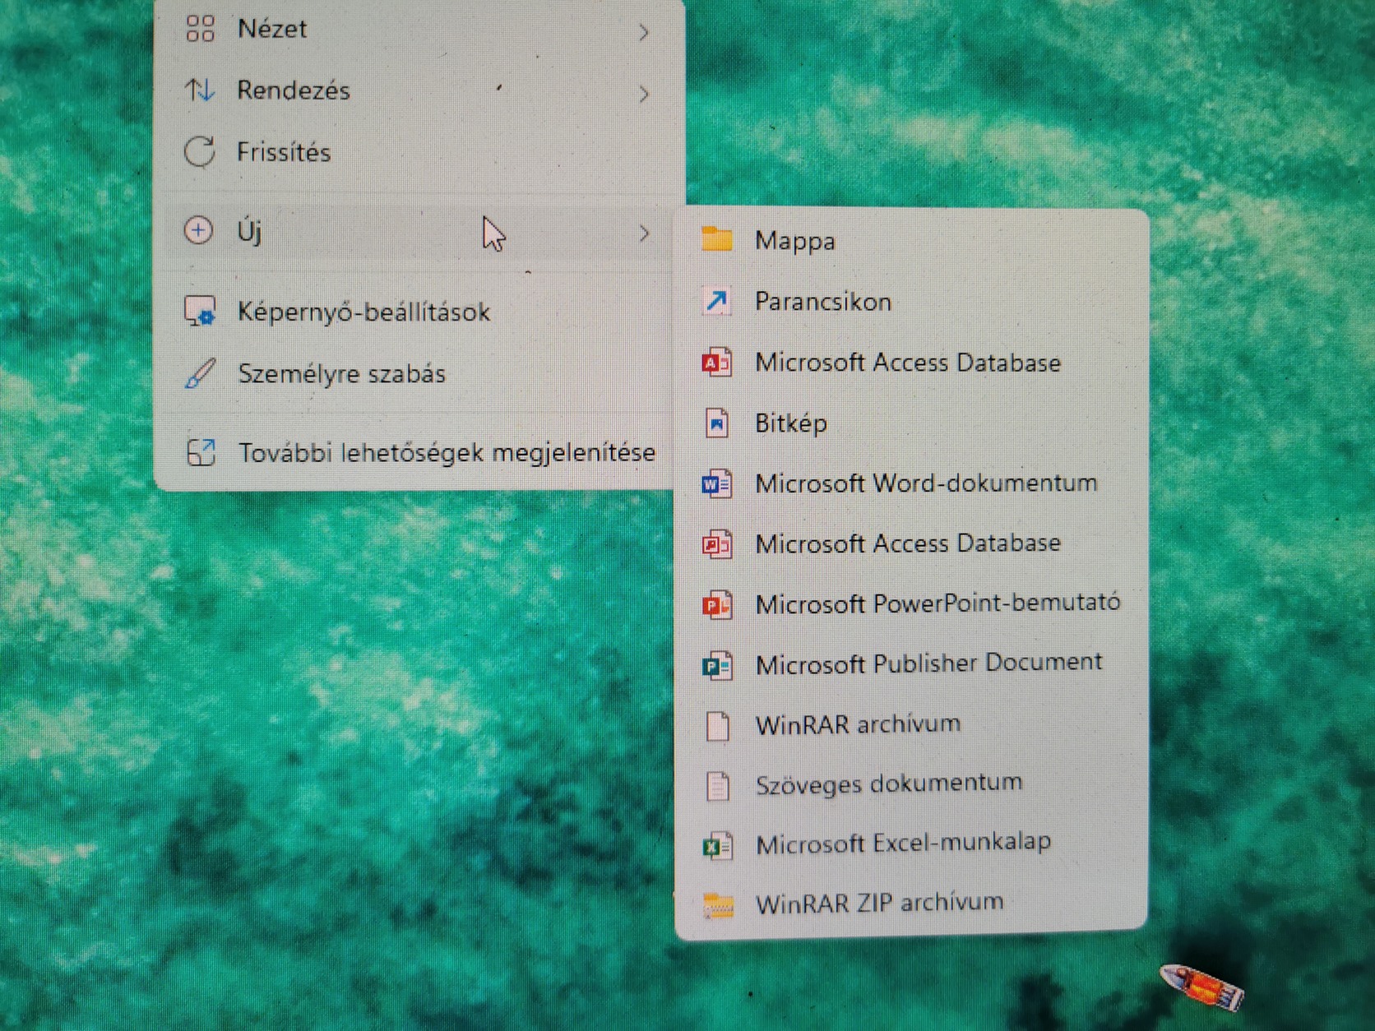Click the Excel icon for Microsoft Excel-munkalap
This screenshot has width=1375, height=1031.
(x=717, y=845)
